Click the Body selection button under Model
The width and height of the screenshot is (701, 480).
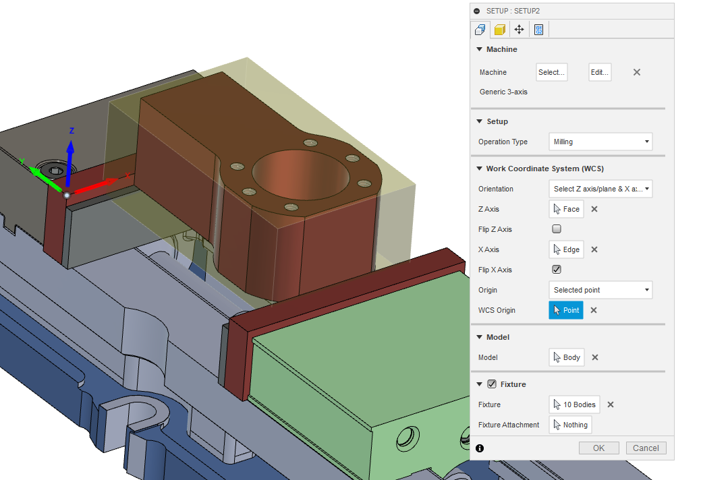coord(566,357)
